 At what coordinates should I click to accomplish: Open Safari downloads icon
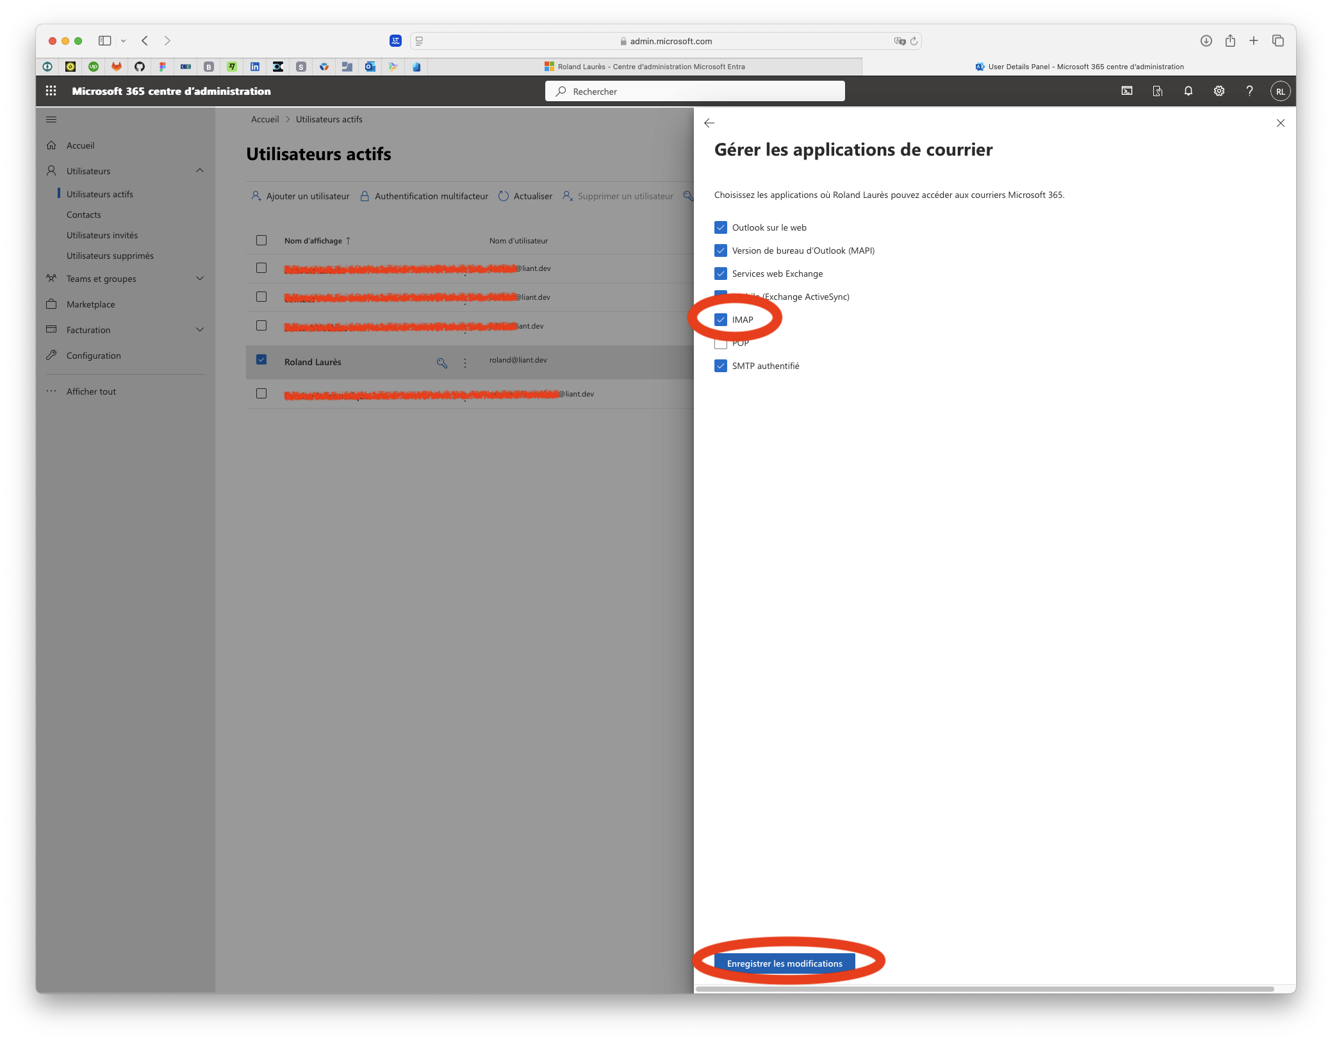(x=1206, y=40)
